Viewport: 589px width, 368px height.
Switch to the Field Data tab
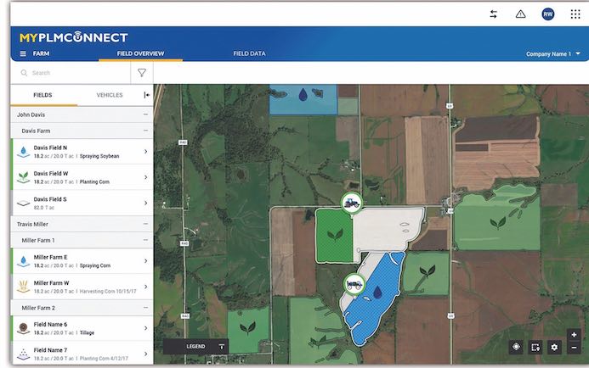(x=249, y=53)
